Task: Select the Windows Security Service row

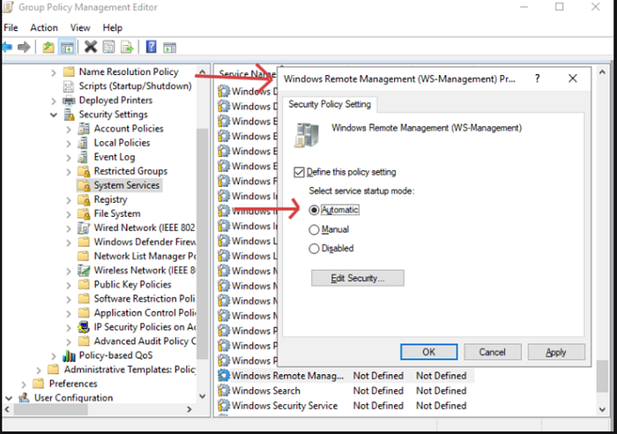Action: click(x=345, y=406)
